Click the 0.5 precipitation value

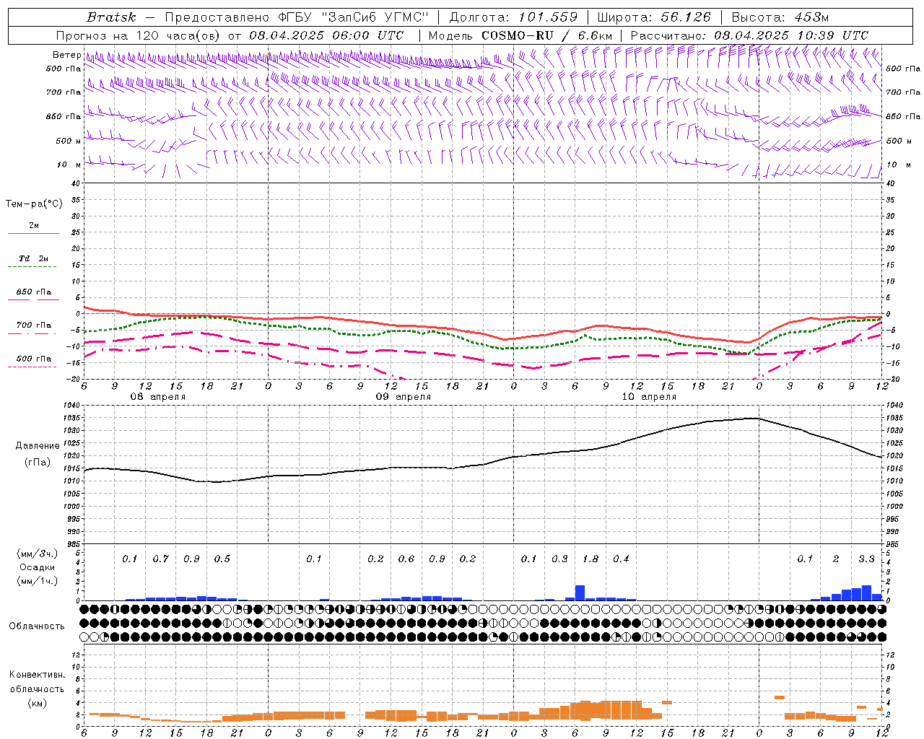[222, 559]
